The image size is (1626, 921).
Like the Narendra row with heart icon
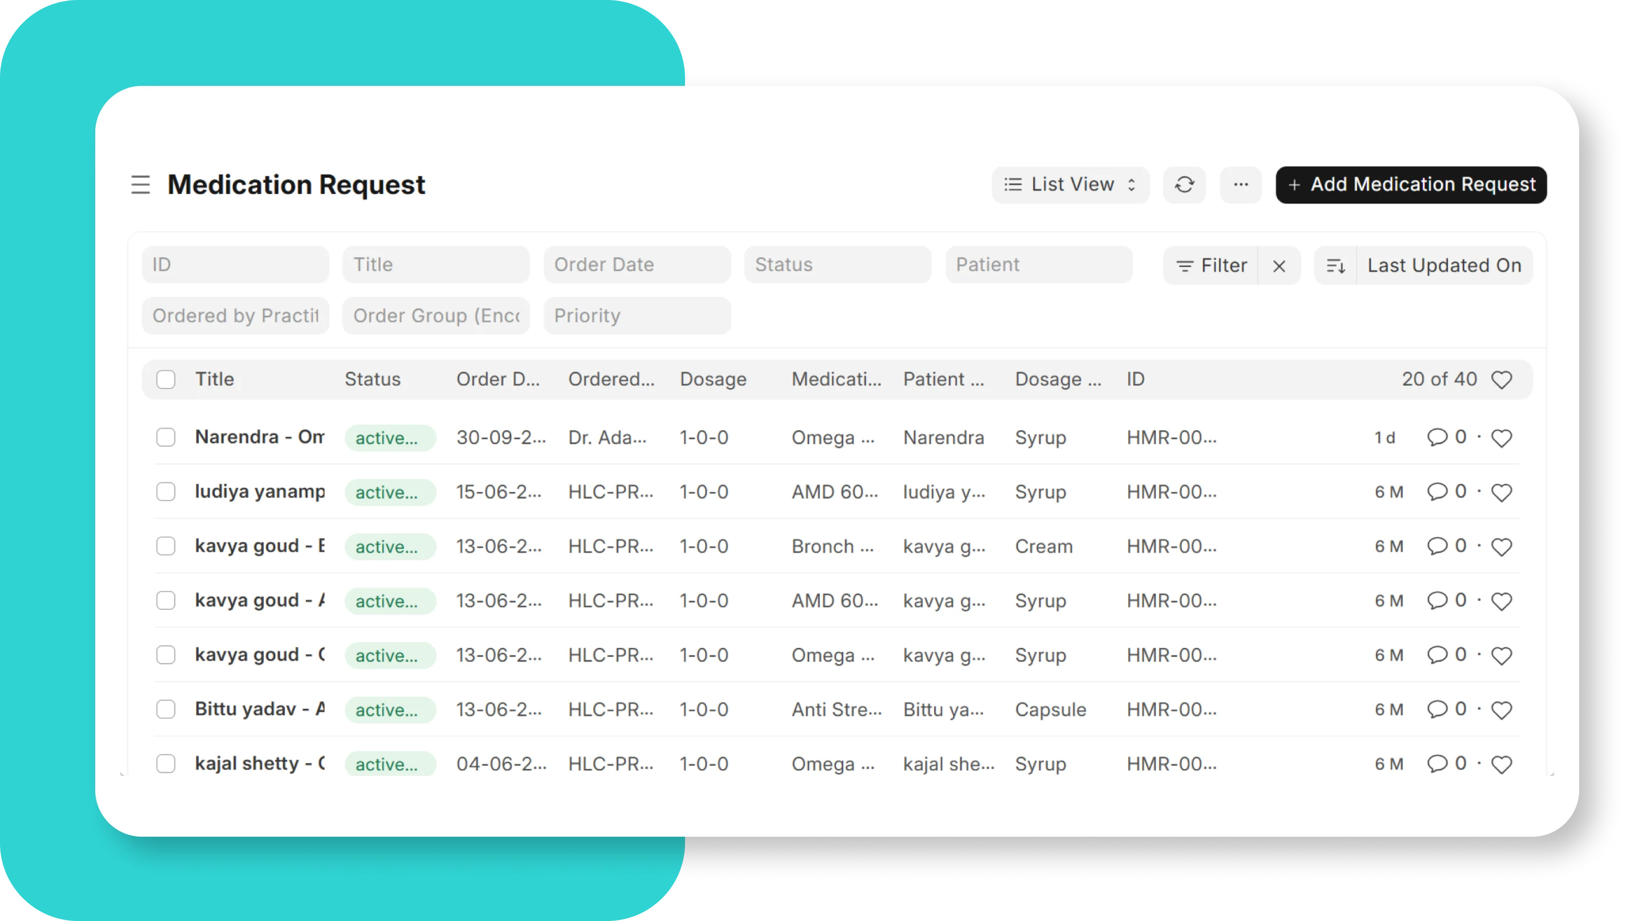1502,438
